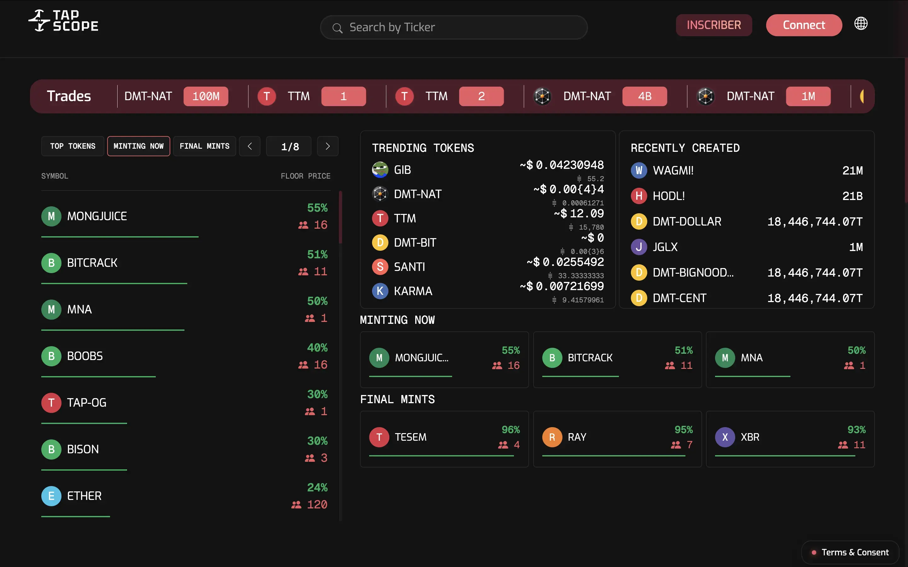The height and width of the screenshot is (567, 908).
Task: Click the XBR purple X icon
Action: point(725,437)
